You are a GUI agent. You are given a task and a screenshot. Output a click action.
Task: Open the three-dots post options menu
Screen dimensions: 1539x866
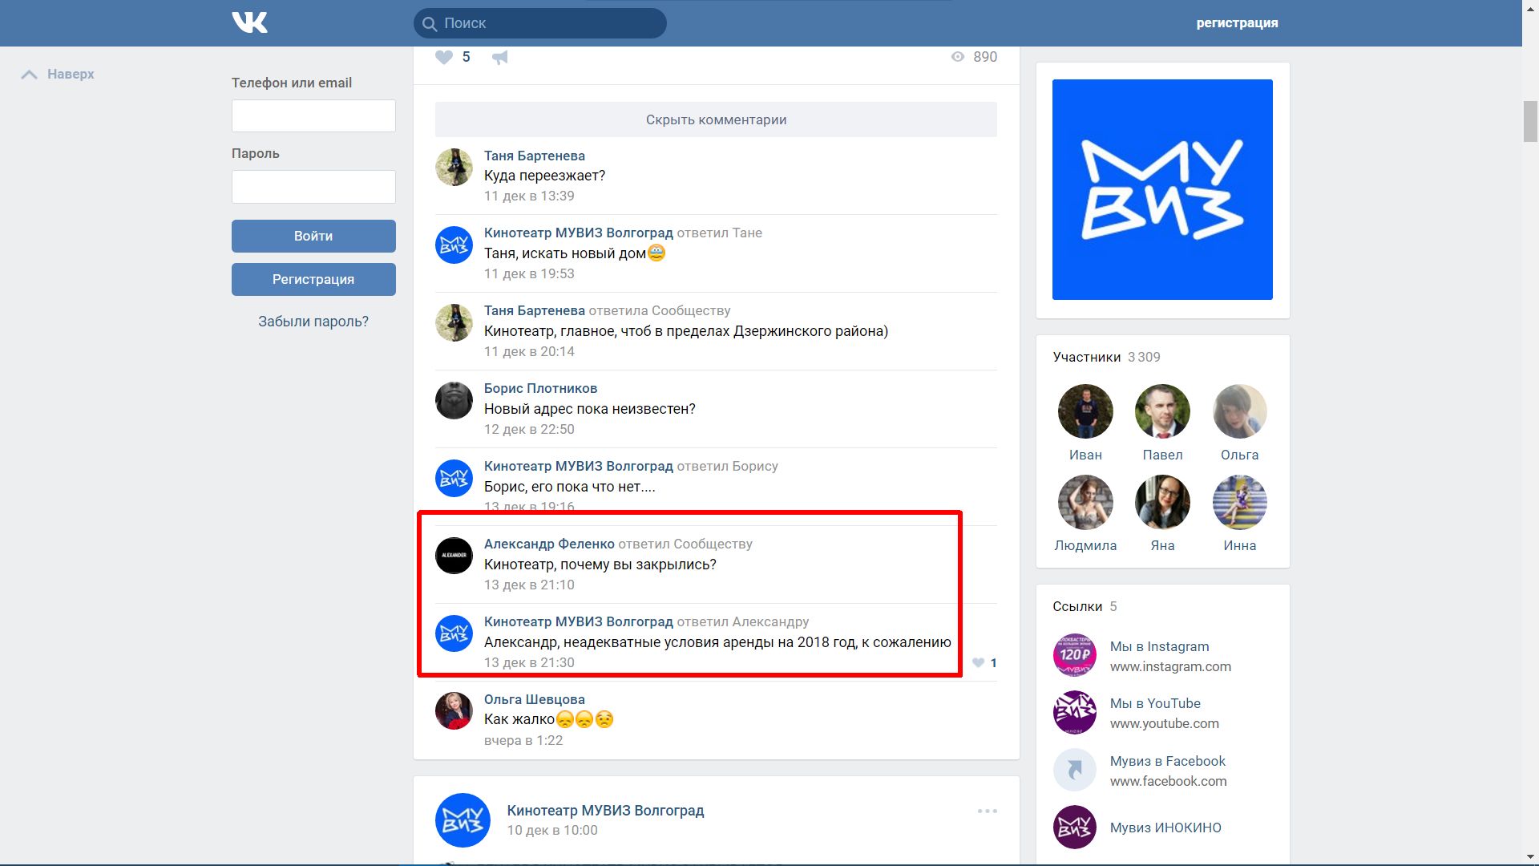pyautogui.click(x=987, y=811)
